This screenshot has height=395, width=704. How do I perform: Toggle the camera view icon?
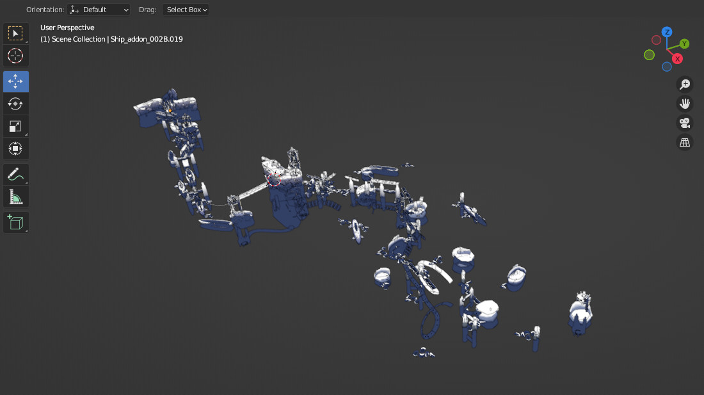tap(685, 123)
